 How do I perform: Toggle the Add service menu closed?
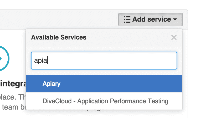click(150, 19)
